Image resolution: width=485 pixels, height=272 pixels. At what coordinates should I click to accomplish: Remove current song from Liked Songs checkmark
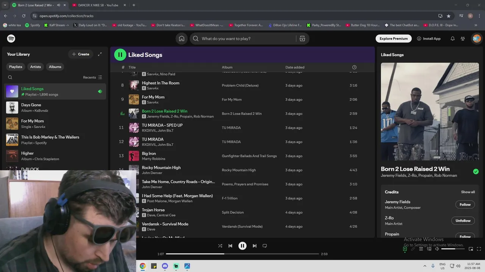[476, 172]
